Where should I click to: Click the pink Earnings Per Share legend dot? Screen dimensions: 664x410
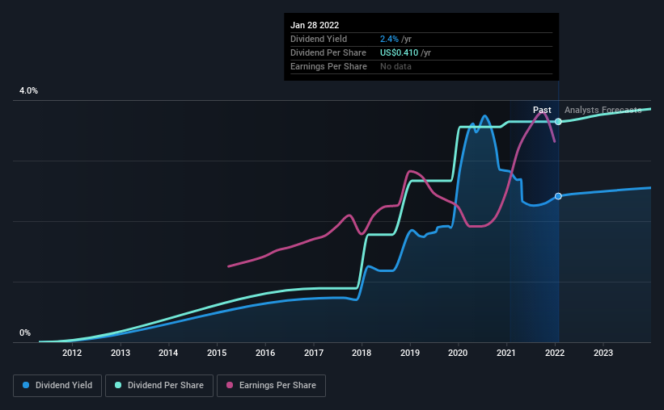point(231,386)
